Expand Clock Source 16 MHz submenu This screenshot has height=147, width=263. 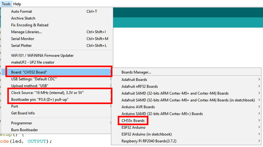(x=57, y=93)
